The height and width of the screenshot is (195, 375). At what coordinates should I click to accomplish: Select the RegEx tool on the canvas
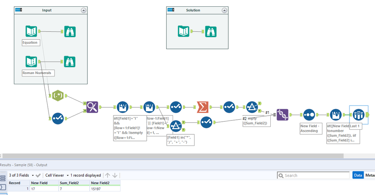coord(58,95)
